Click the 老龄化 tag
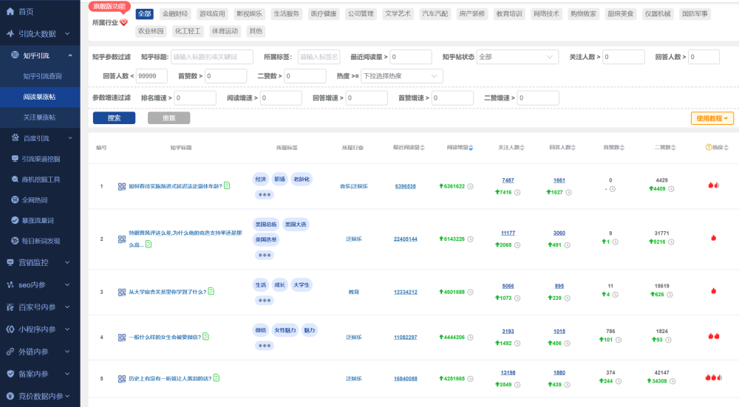Viewport: 739px width, 407px height. coord(302,179)
